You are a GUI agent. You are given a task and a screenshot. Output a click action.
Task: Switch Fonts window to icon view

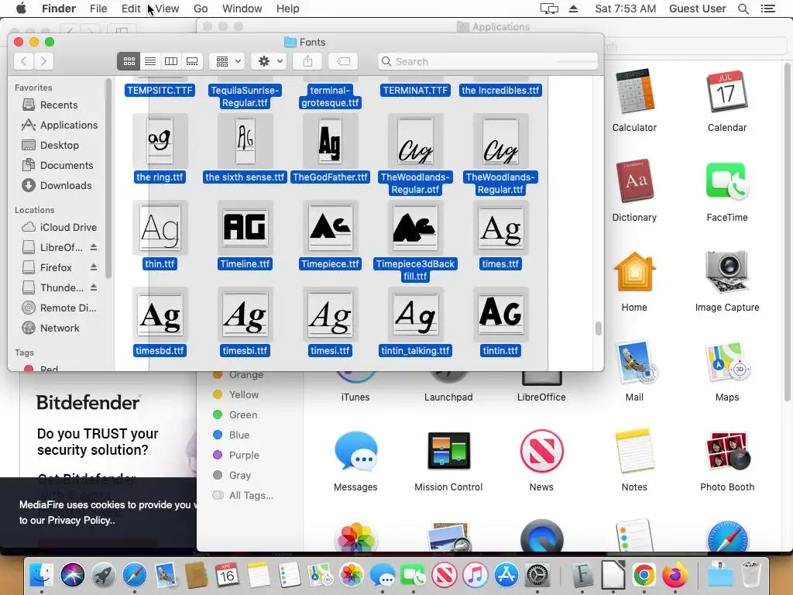tap(129, 61)
